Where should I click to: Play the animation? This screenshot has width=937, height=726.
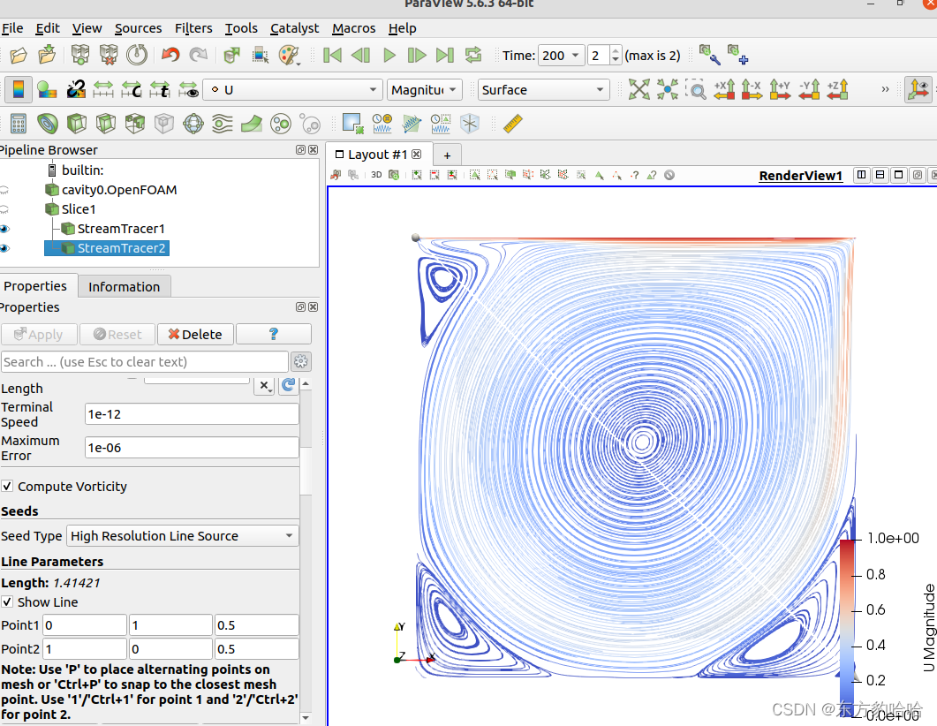389,56
